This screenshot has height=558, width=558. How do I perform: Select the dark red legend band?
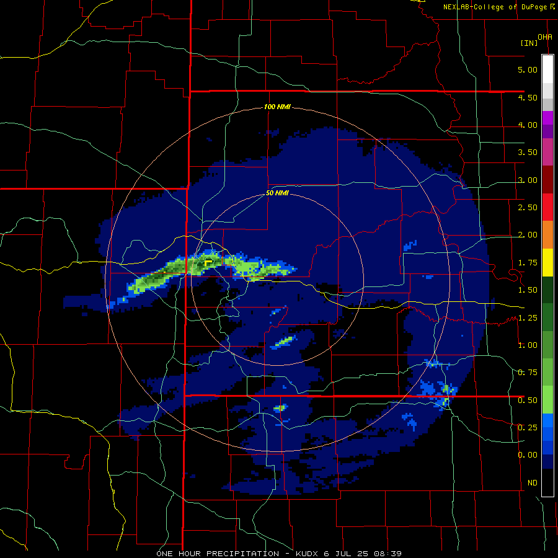click(x=547, y=180)
